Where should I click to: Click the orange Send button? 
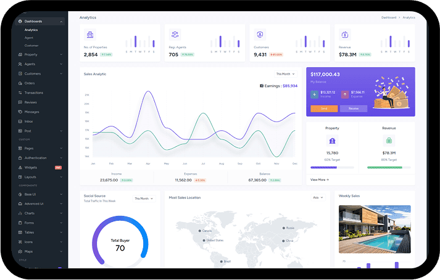point(324,109)
